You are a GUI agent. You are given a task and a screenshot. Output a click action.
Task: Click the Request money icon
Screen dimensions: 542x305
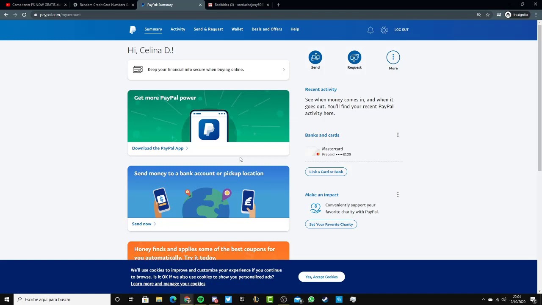coord(354,58)
